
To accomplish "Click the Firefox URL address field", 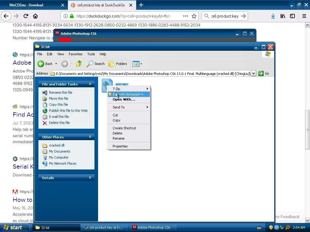I will tap(124, 16).
